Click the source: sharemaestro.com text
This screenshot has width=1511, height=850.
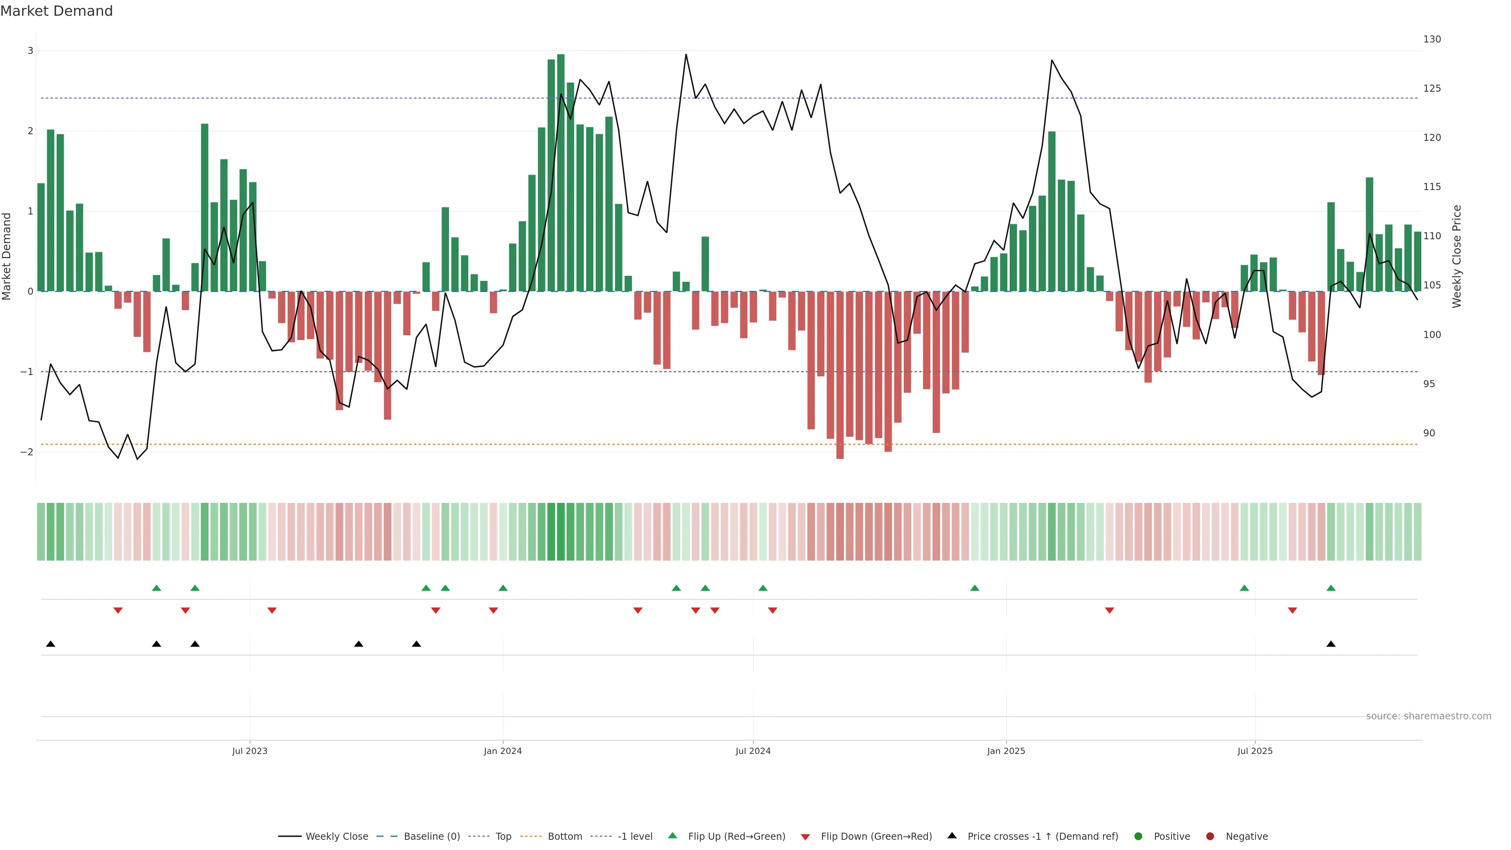click(x=1428, y=716)
